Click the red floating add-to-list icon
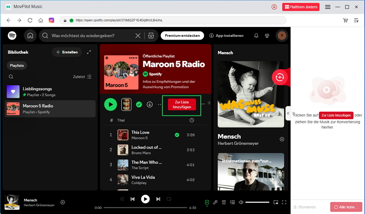 coord(280,77)
